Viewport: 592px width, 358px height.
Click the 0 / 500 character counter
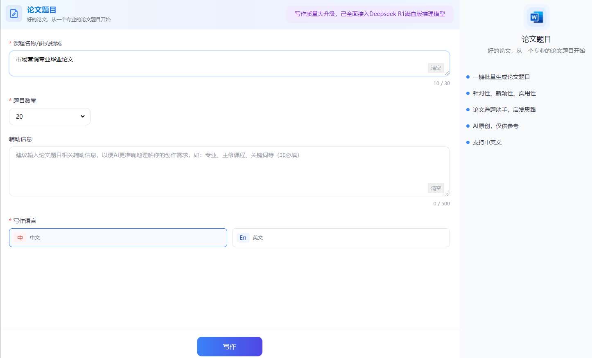(x=442, y=203)
